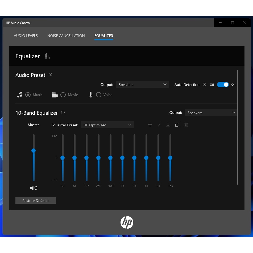
Task: Open the Audio Preset Output dropdown
Action: [x=142, y=85]
